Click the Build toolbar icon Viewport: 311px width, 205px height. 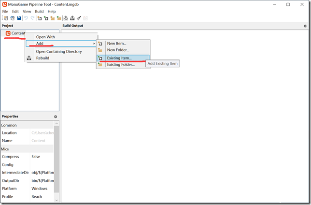click(x=66, y=18)
